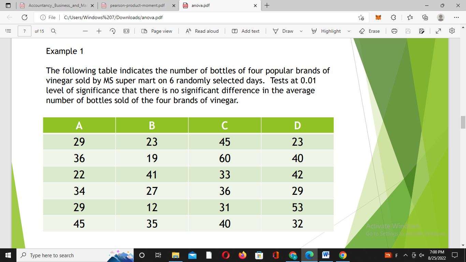
Task: Click column header C in the table
Action: pyautogui.click(x=224, y=125)
